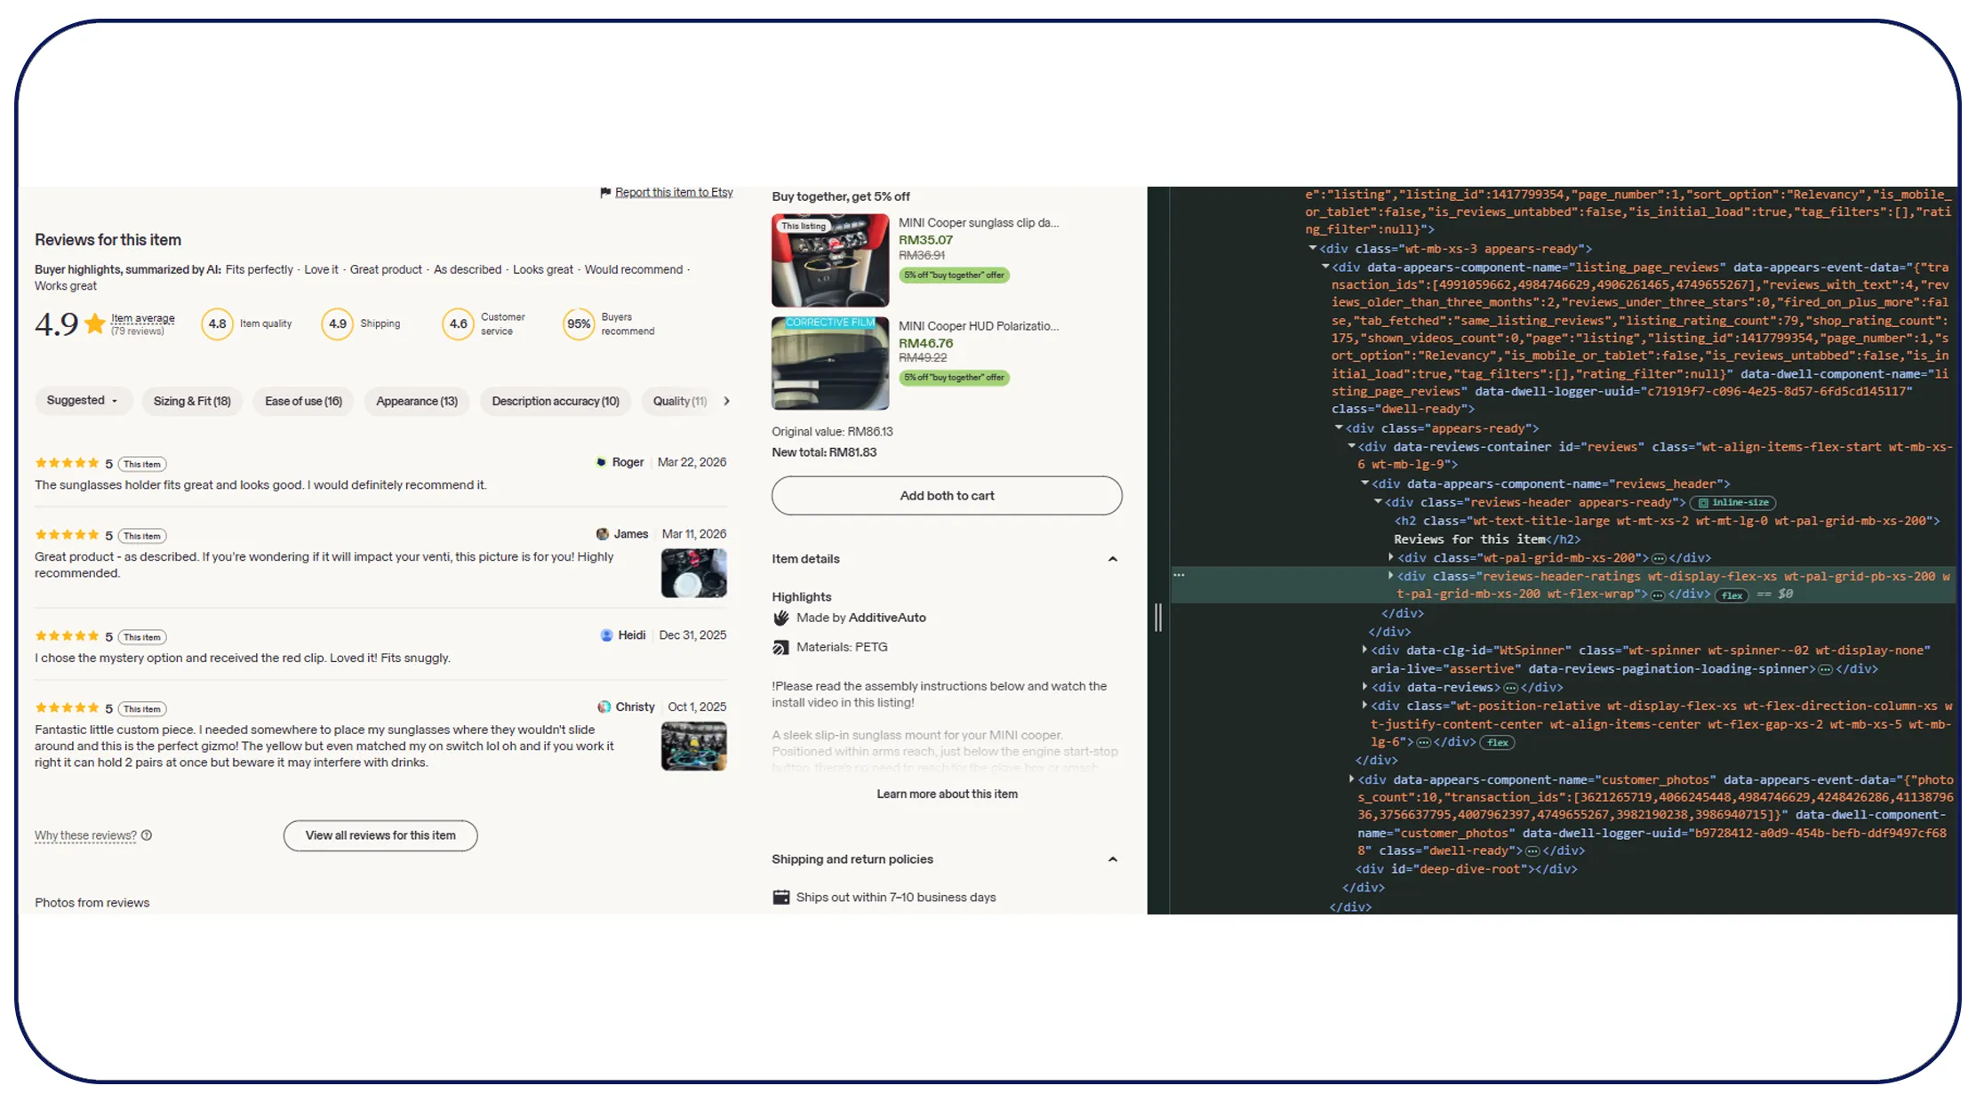The image size is (1976, 1102).
Task: Click the flex badge on the reviews-header-ratings div
Action: (x=1732, y=595)
